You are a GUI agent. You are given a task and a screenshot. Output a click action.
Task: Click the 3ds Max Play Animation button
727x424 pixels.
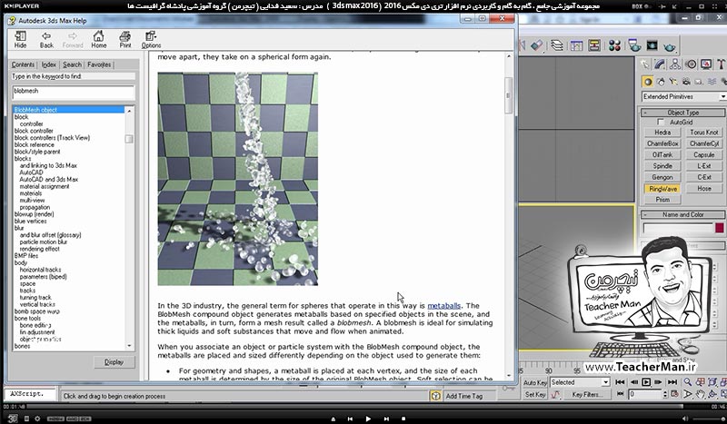tap(646, 382)
